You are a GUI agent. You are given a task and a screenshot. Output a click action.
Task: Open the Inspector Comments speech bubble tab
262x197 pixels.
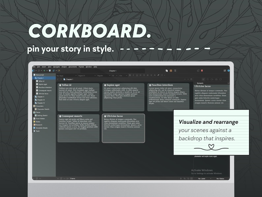pos(220,79)
